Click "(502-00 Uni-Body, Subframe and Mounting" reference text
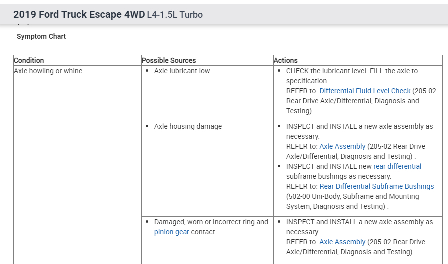Image resolution: width=448 pixels, height=264 pixels. (x=352, y=196)
